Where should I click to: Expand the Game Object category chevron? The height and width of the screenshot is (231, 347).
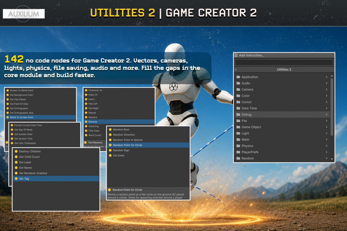pyautogui.click(x=326, y=127)
